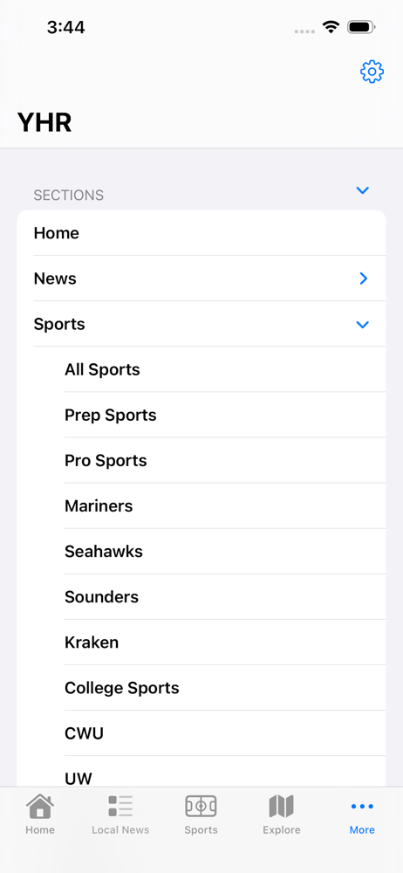Screen dimensions: 403x873
Task: Tap the UW list item
Action: coord(225,773)
